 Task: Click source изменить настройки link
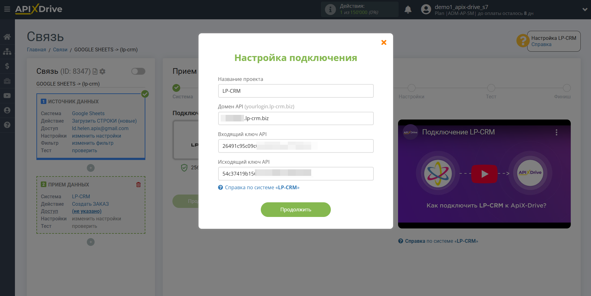(x=96, y=136)
